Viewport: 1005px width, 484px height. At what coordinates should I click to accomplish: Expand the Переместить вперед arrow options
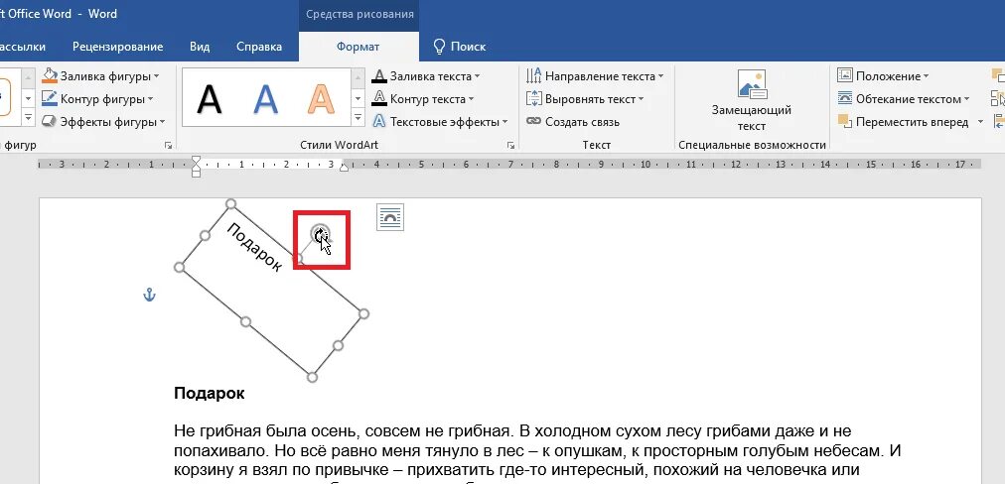click(x=980, y=122)
